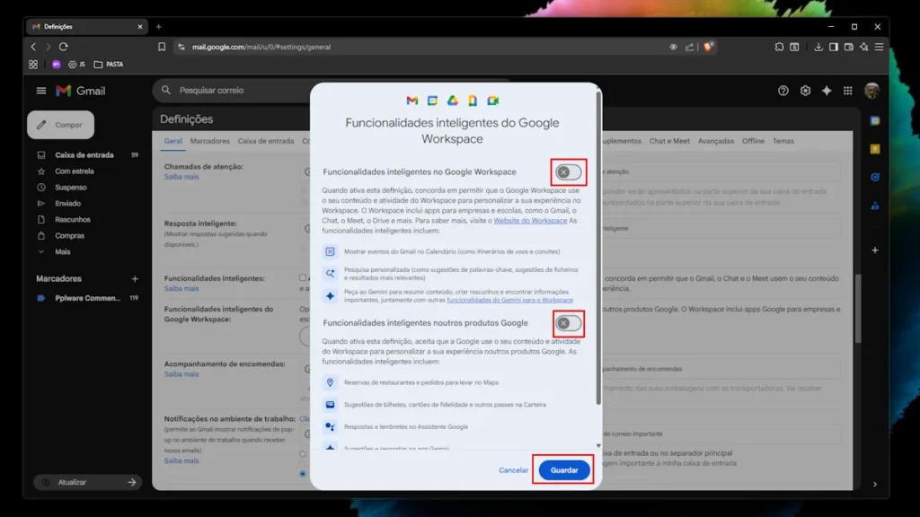920x517 pixels.
Task: Open the Gemini sparkle icon in header
Action: pyautogui.click(x=827, y=91)
